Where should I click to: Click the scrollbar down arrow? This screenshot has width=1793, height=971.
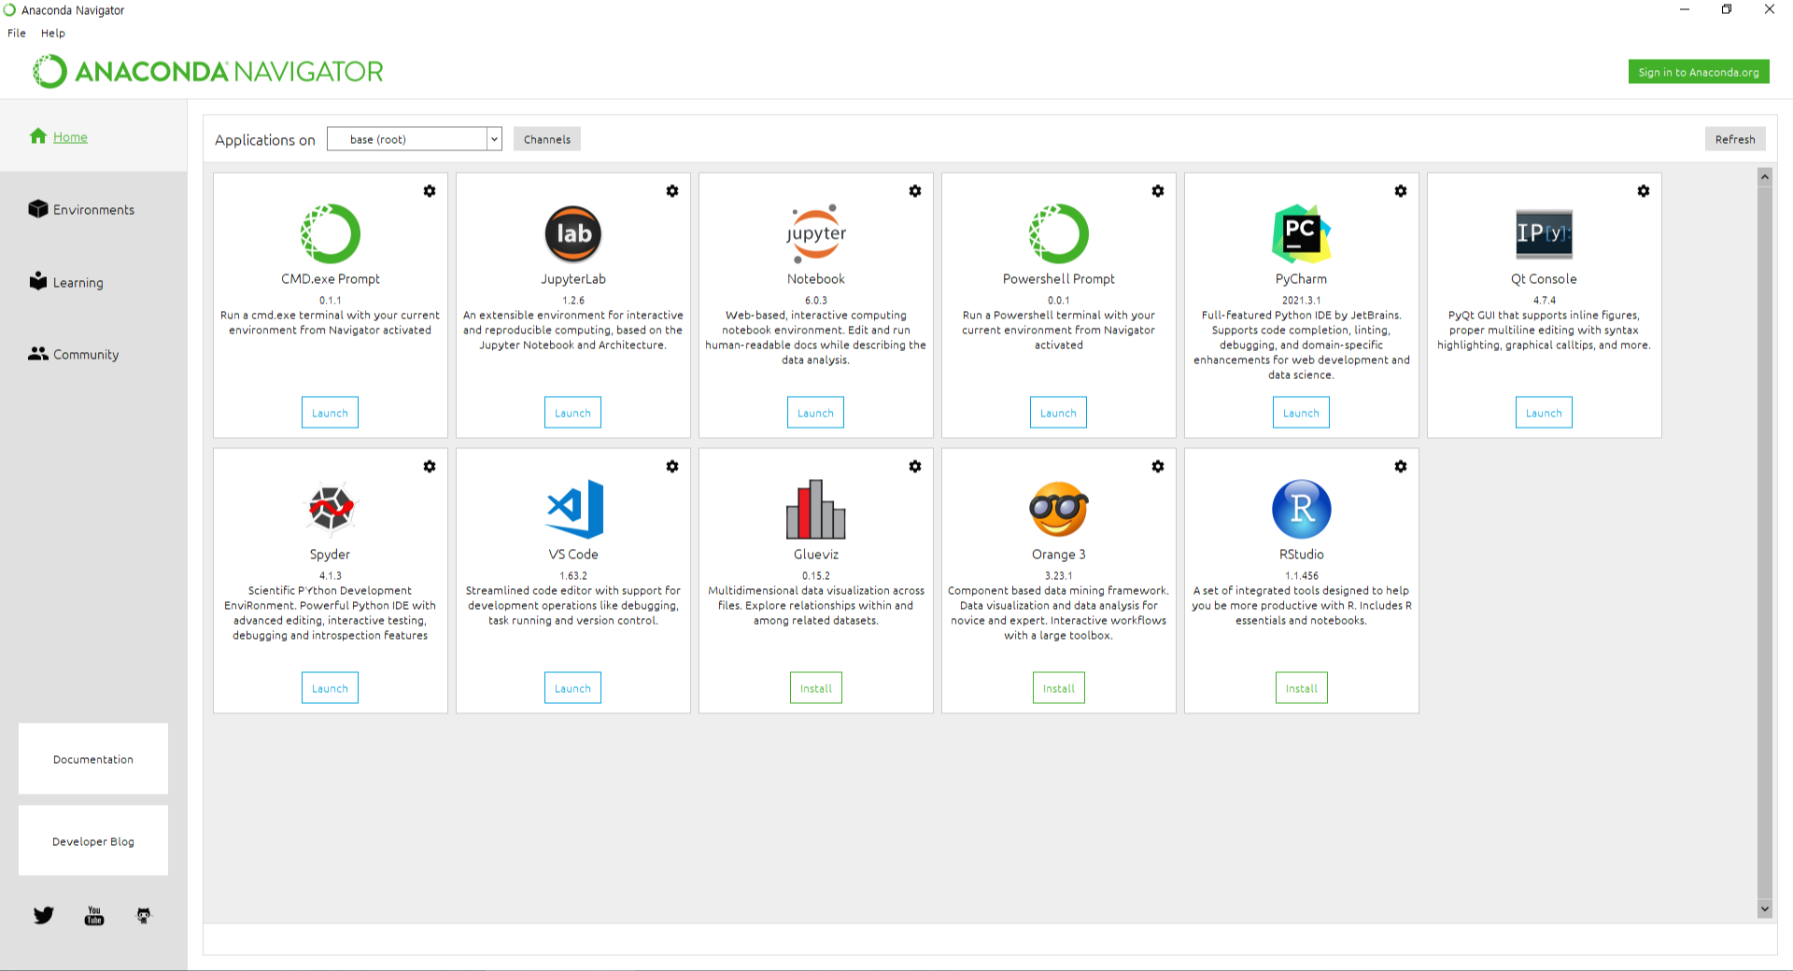pos(1765,908)
